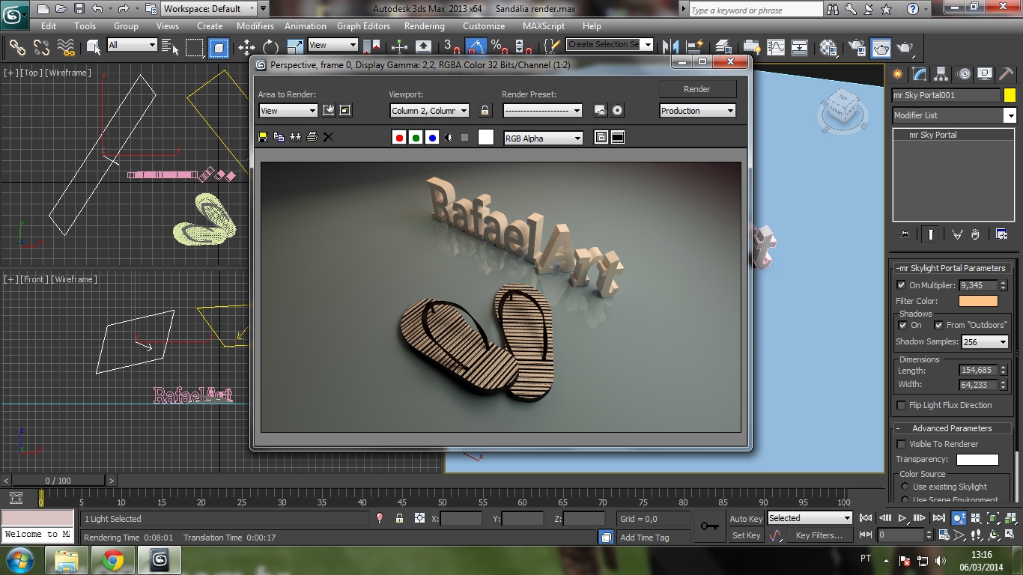Open the Material Editor from toolbar

(828, 47)
